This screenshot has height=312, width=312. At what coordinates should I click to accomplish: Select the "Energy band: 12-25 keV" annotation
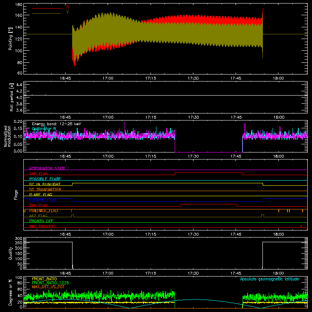[x=57, y=124]
